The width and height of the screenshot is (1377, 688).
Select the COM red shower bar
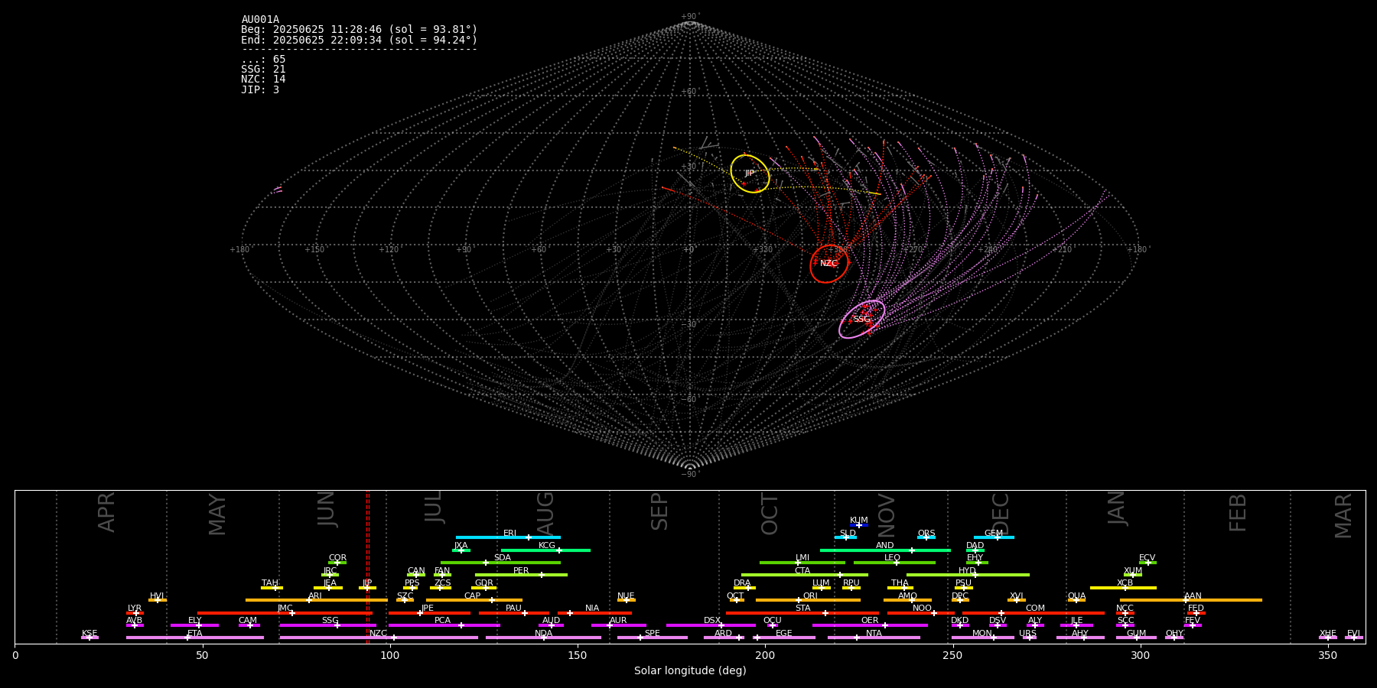pos(1034,612)
